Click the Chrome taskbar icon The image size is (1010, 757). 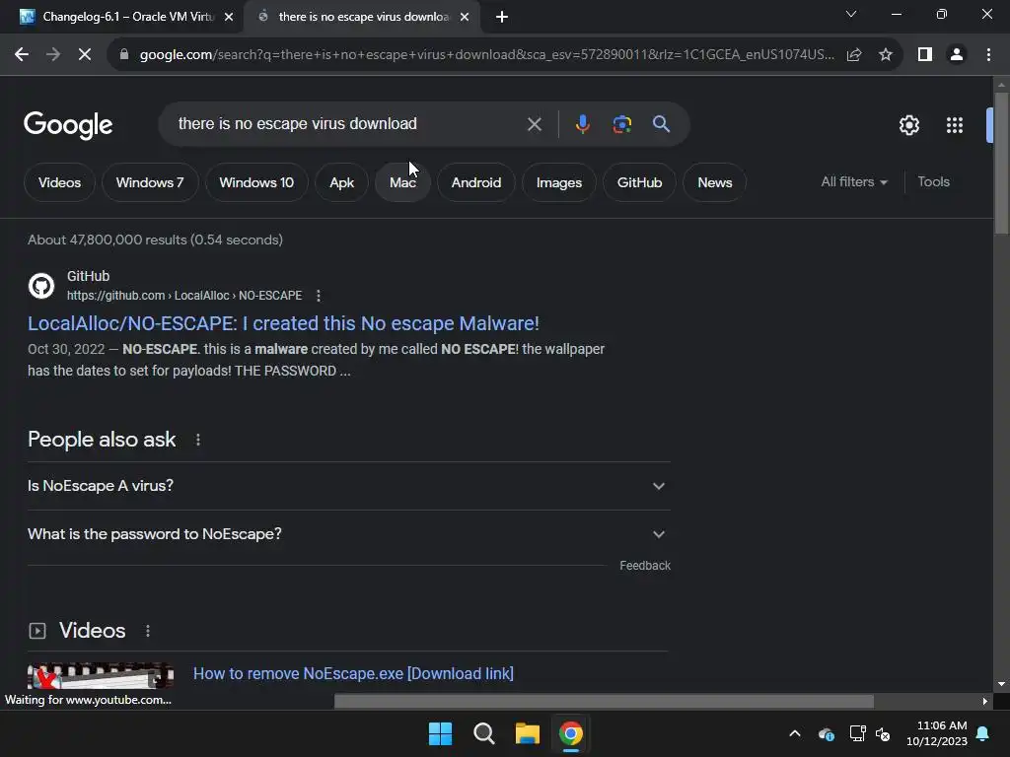click(x=571, y=733)
